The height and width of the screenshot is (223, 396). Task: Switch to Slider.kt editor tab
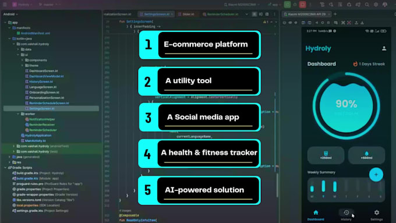click(186, 14)
